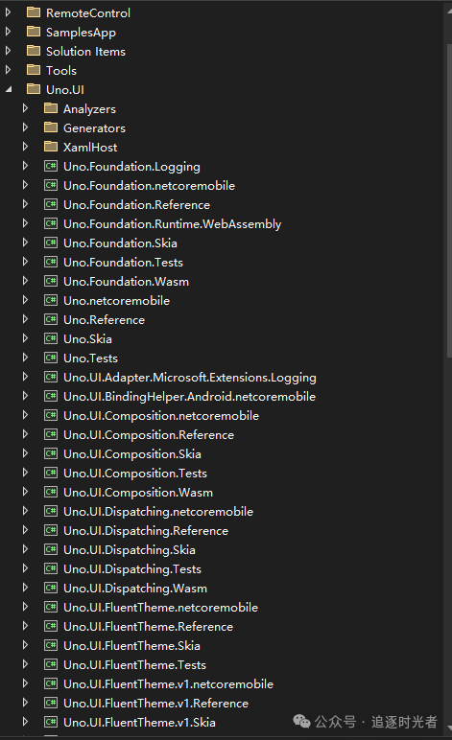Collapse the Uno.UI folder node

point(9,89)
